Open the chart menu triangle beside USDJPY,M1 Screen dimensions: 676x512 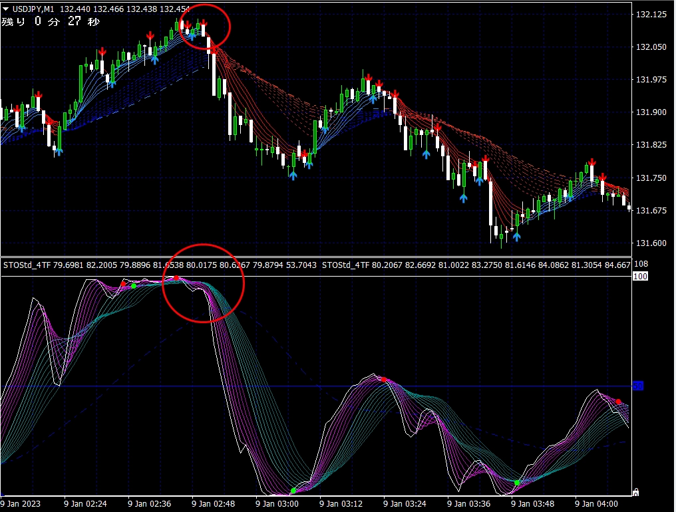point(6,9)
